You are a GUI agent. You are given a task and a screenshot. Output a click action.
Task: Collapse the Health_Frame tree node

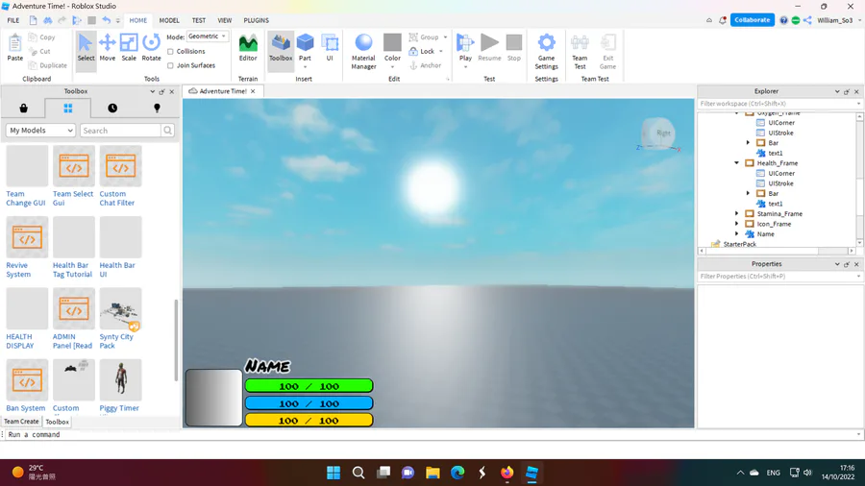[737, 163]
